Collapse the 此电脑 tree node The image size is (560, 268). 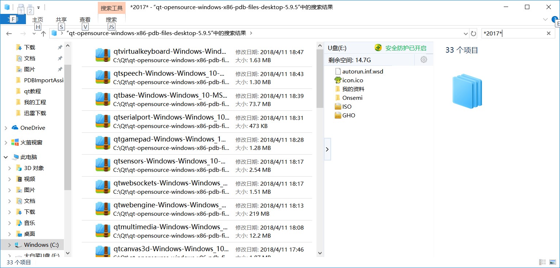tap(6, 157)
